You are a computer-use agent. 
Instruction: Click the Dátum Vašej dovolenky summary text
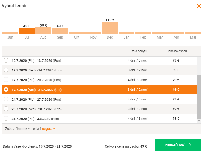click(37, 146)
